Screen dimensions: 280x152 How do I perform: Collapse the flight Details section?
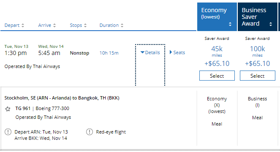(x=150, y=52)
